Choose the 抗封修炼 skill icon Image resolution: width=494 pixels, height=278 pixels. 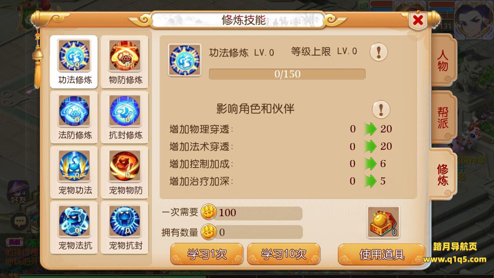click(125, 111)
